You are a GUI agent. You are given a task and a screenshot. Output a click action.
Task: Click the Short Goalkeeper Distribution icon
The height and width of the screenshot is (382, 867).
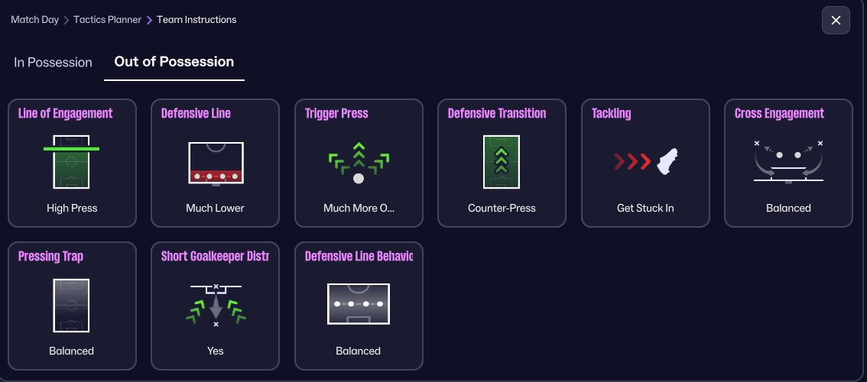point(216,304)
